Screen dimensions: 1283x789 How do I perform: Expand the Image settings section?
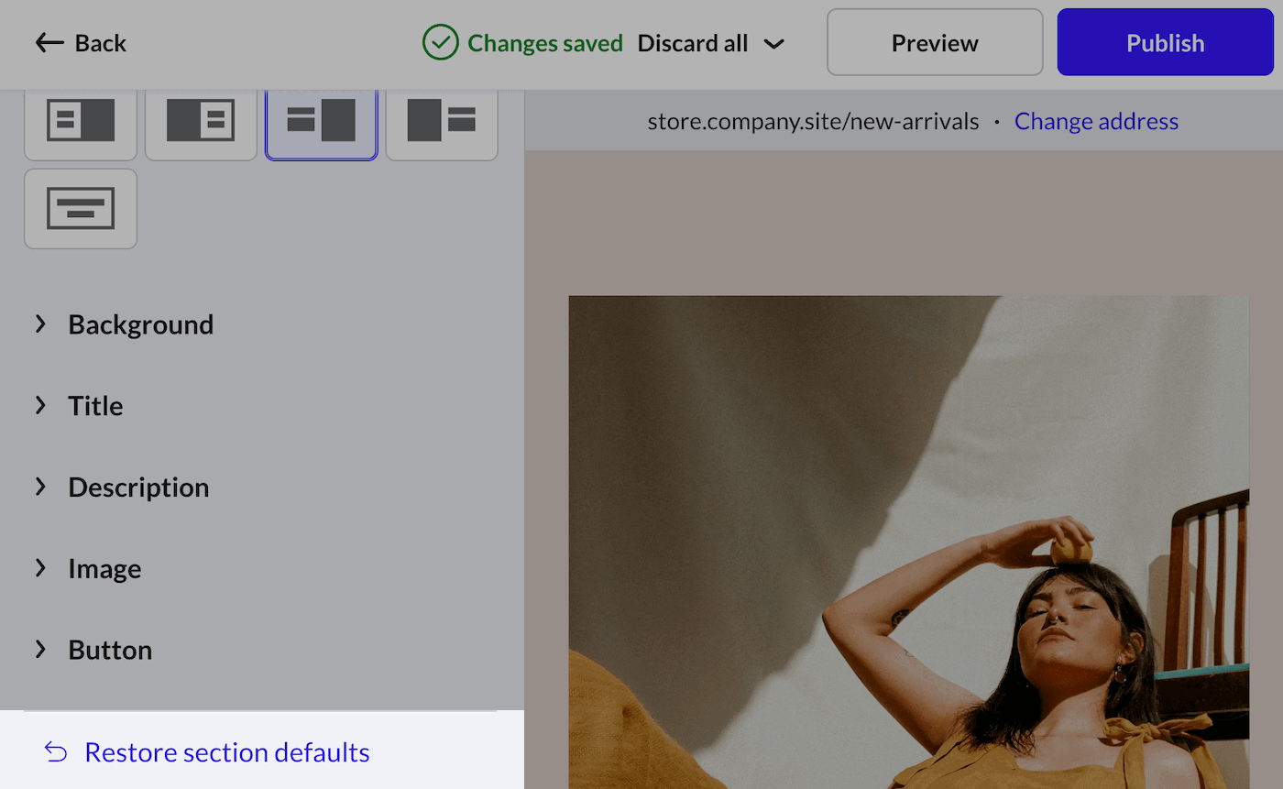click(103, 569)
